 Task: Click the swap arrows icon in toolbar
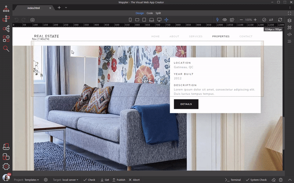pos(271,20)
